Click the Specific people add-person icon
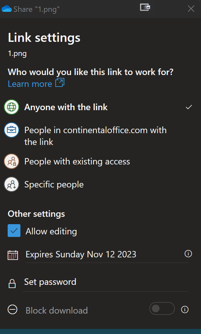Image resolution: width=201 pixels, height=334 pixels. [11, 185]
